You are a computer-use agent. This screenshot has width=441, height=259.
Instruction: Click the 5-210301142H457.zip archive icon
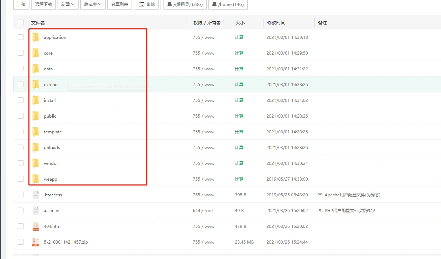[36, 242]
